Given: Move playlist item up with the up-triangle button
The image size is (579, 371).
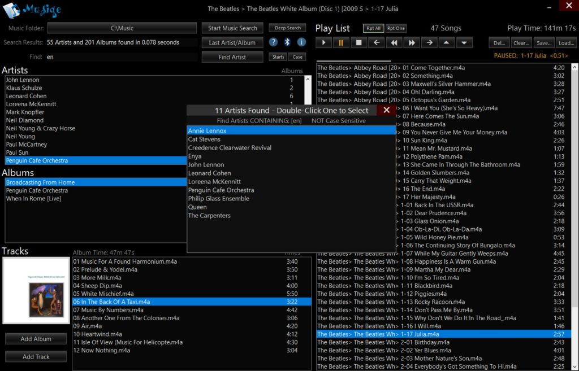Looking at the screenshot, I should coord(447,42).
